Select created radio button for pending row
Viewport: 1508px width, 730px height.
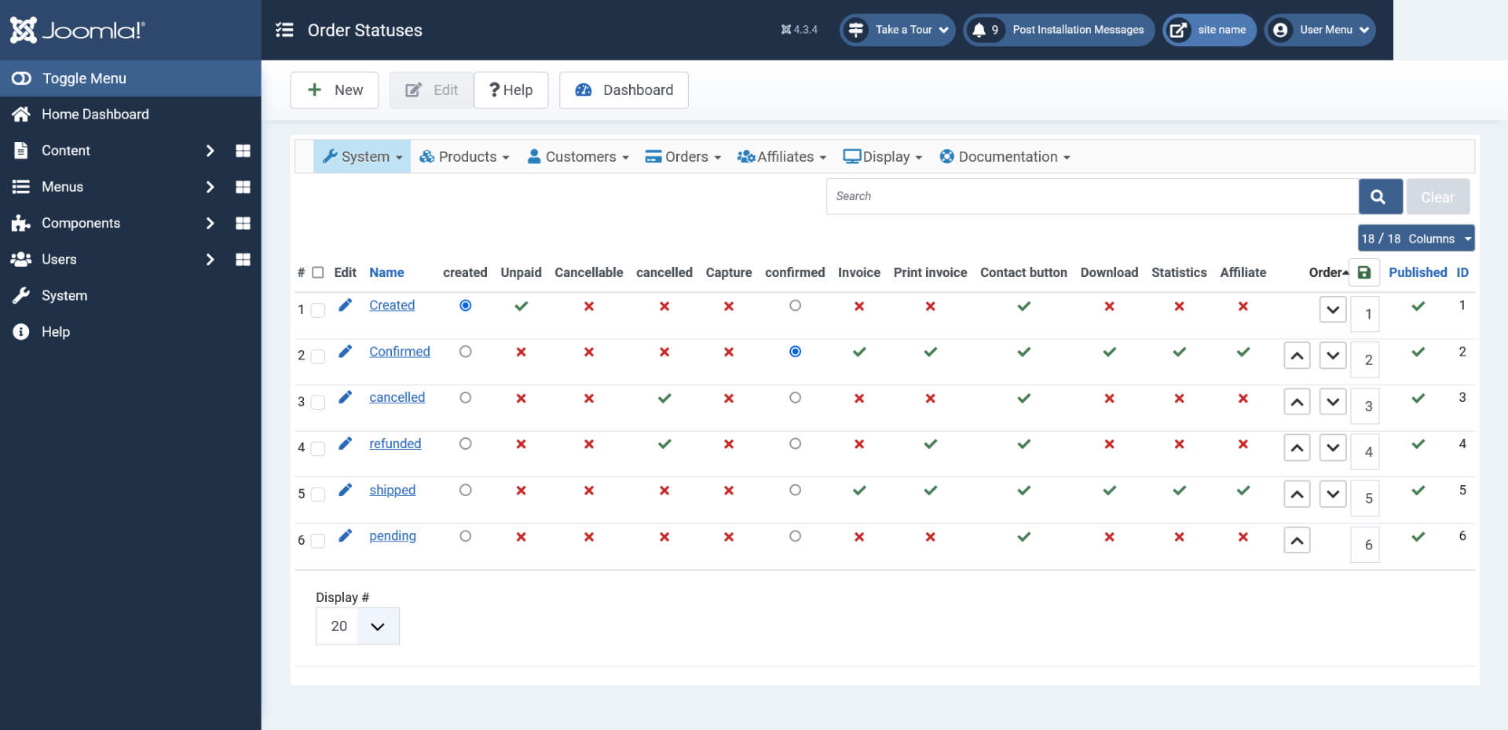tap(465, 537)
